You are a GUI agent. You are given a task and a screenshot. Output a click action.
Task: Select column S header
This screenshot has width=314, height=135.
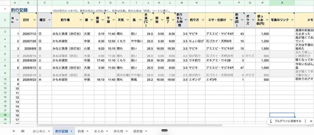(282, 3)
